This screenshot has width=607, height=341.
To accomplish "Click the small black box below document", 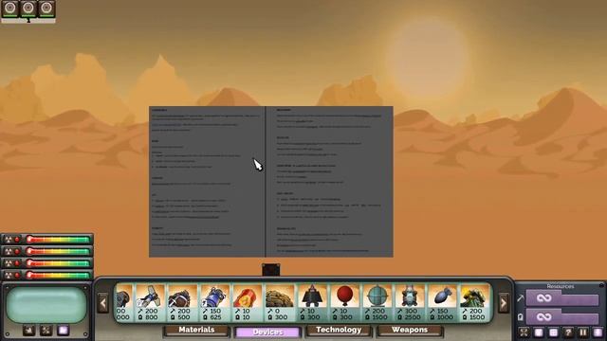I will click(x=270, y=270).
